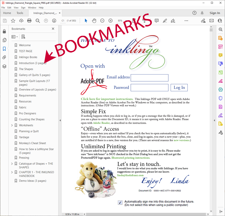Click the Sign In button
Screen dimensions: 225x216
[215, 13]
